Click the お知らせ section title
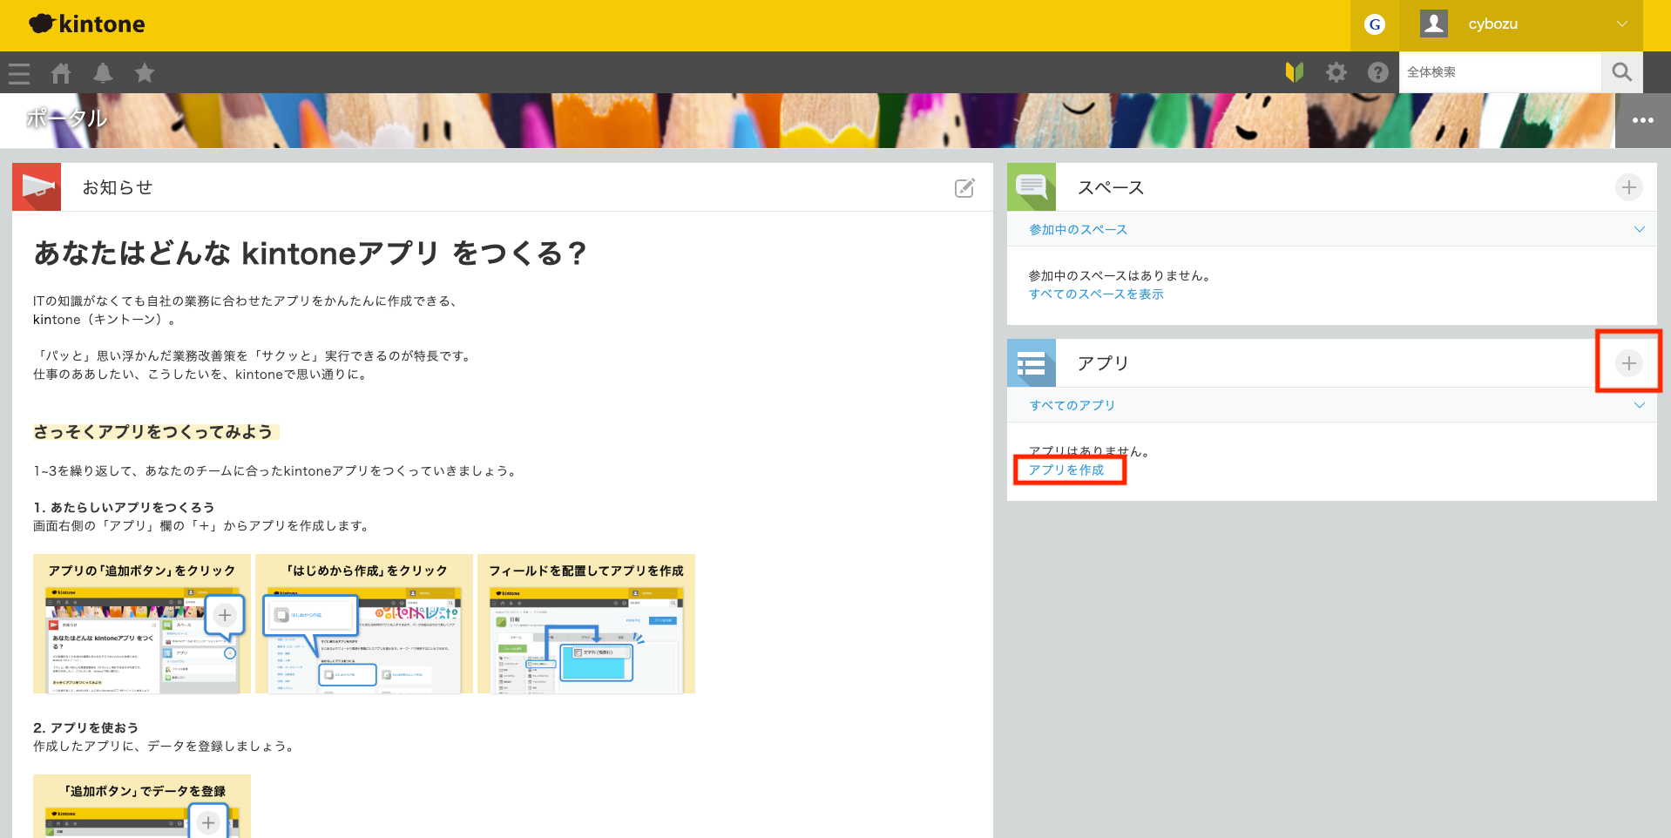This screenshot has height=838, width=1671. pos(118,187)
